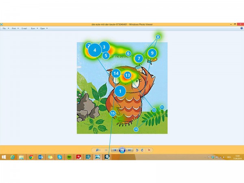Open the taskbar clock and date
The width and height of the screenshot is (244, 183).
coord(237,157)
